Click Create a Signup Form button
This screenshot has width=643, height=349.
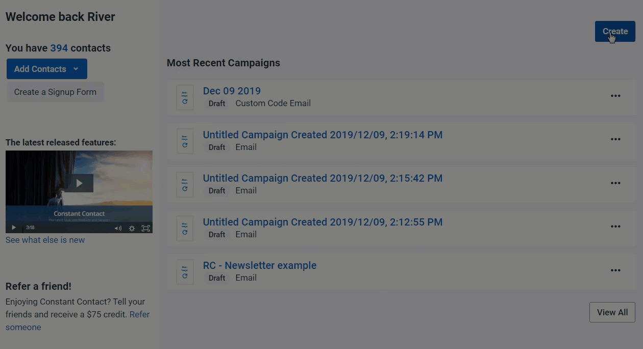coord(55,92)
